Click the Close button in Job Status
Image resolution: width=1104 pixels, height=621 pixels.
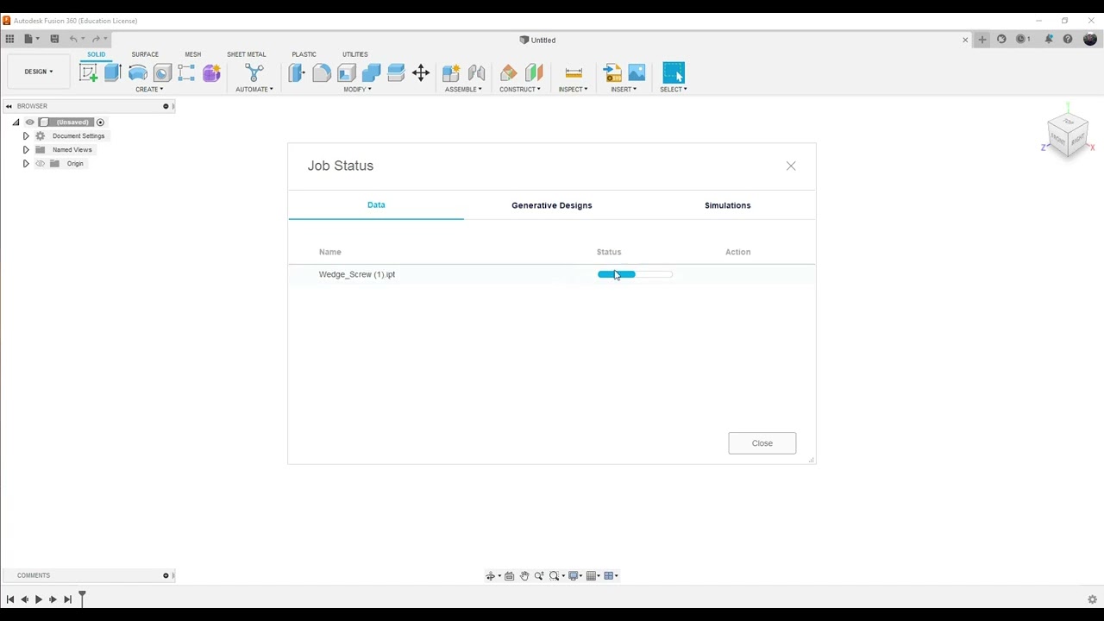[762, 443]
